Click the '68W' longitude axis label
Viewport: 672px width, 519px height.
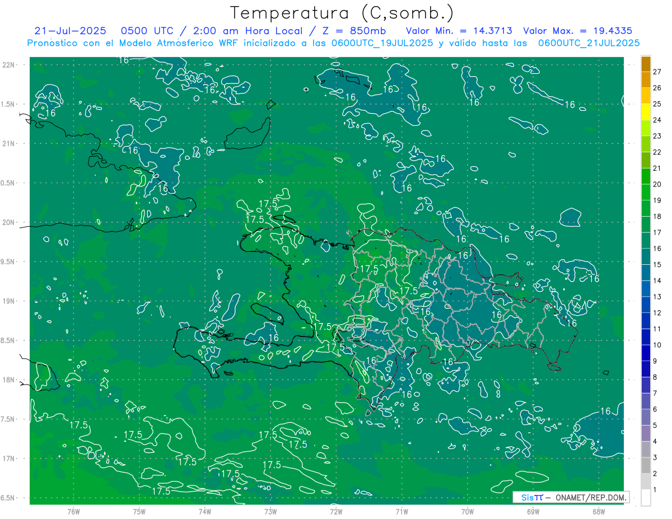click(x=598, y=512)
